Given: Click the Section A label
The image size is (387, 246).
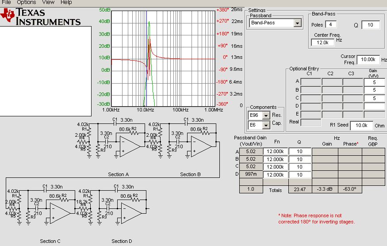Looking at the screenshot, I should pos(119,174).
